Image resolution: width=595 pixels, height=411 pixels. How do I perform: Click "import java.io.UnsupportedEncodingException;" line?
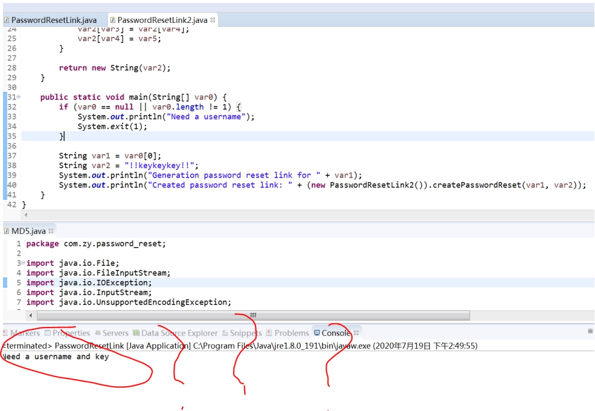tap(129, 302)
